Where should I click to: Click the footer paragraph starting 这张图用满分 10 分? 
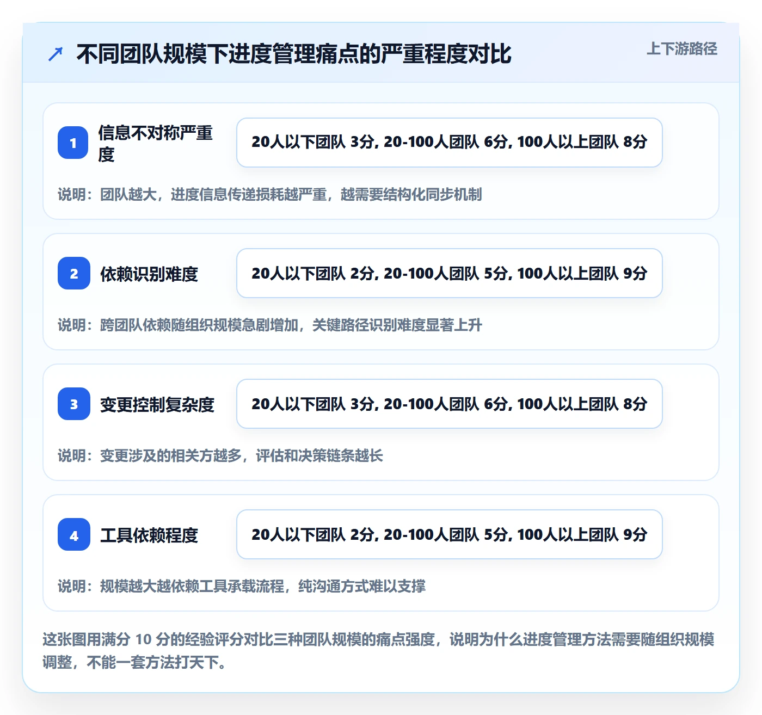point(379,650)
